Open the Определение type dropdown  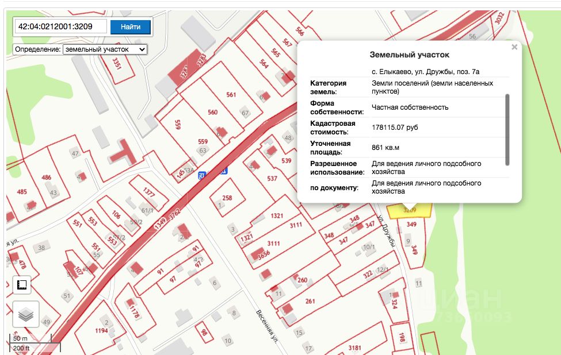coord(105,49)
